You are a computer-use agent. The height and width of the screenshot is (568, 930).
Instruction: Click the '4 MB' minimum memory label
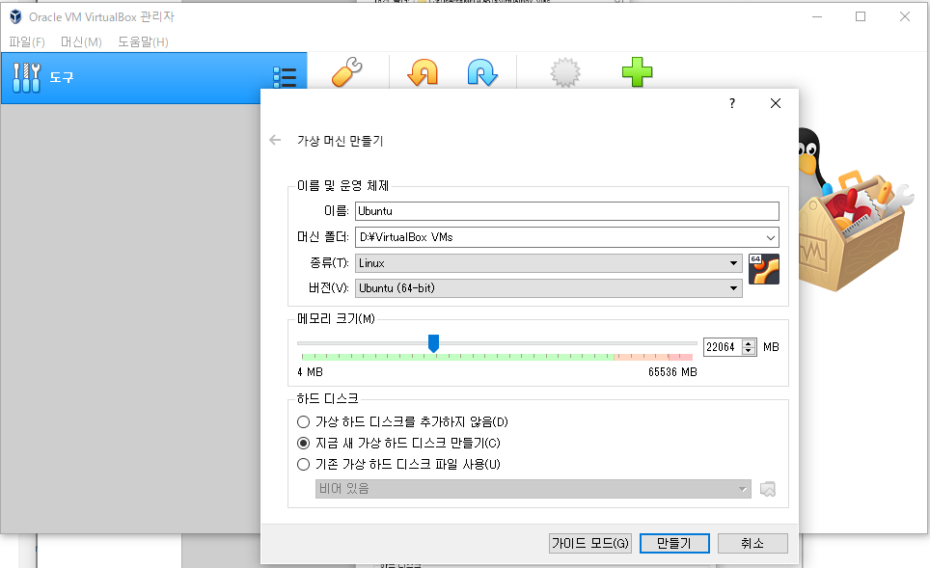311,371
